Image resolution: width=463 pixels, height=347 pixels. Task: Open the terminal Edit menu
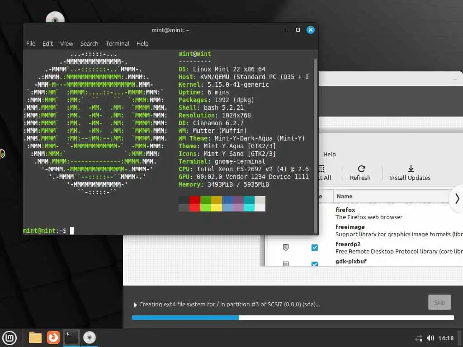click(x=47, y=44)
